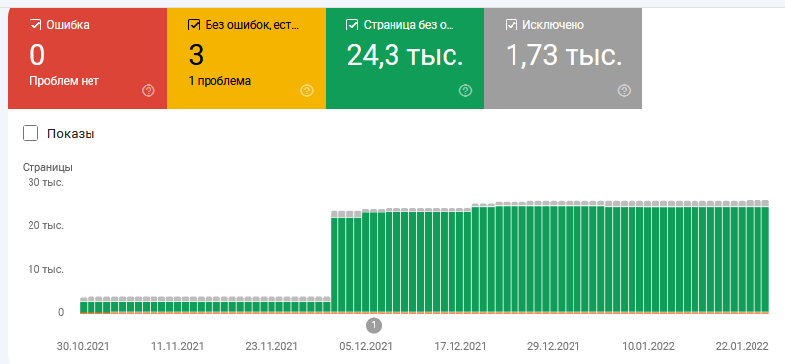Open help icon on yellow warnings card

pyautogui.click(x=306, y=91)
